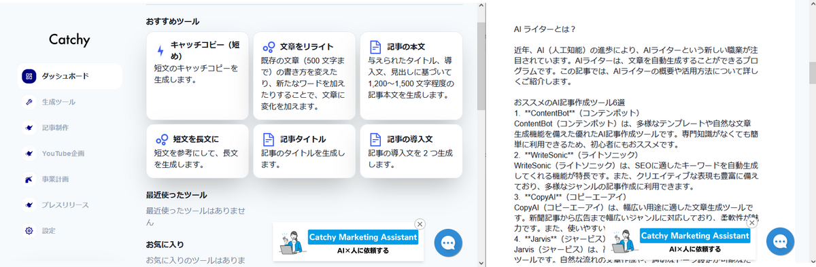816x267 pixels.
Task: Click the 生成ツール wrench icon
Action: pyautogui.click(x=29, y=102)
